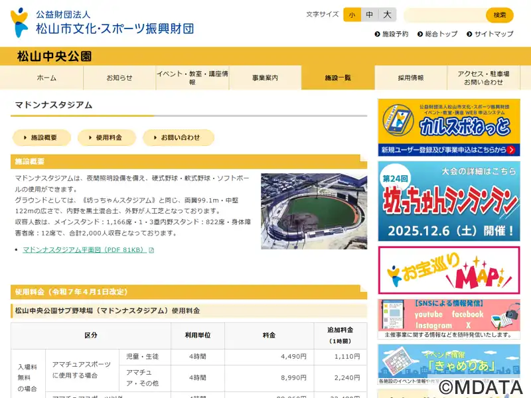Open the お宝巡りMAP banner

(x=449, y=270)
